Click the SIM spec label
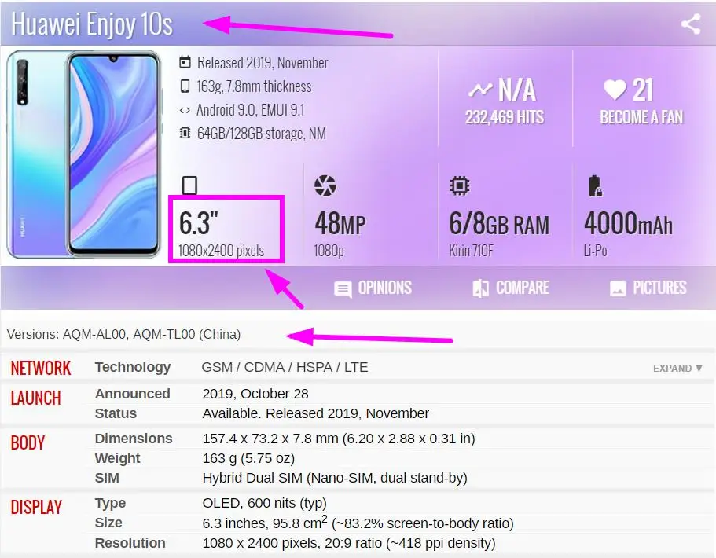 pos(107,478)
